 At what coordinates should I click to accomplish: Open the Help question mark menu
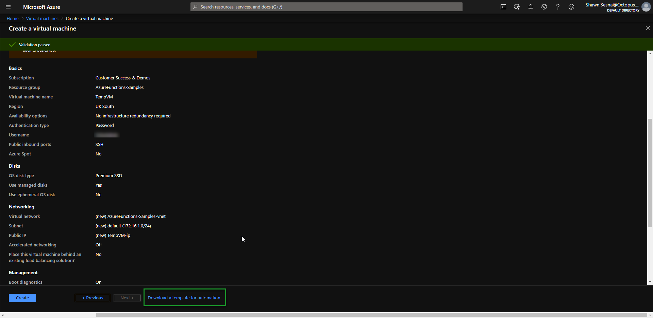point(558,7)
